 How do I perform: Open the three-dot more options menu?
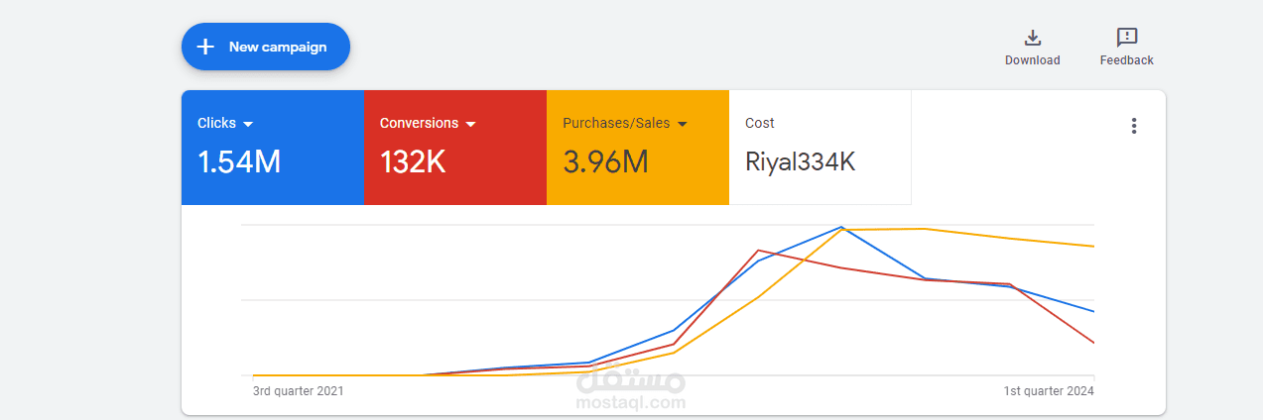click(1134, 126)
